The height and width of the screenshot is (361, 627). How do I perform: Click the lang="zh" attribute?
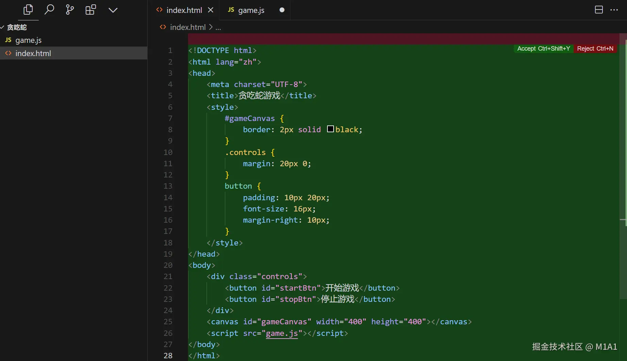(236, 62)
